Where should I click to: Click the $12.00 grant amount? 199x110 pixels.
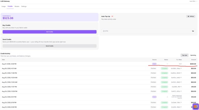coord(194,97)
